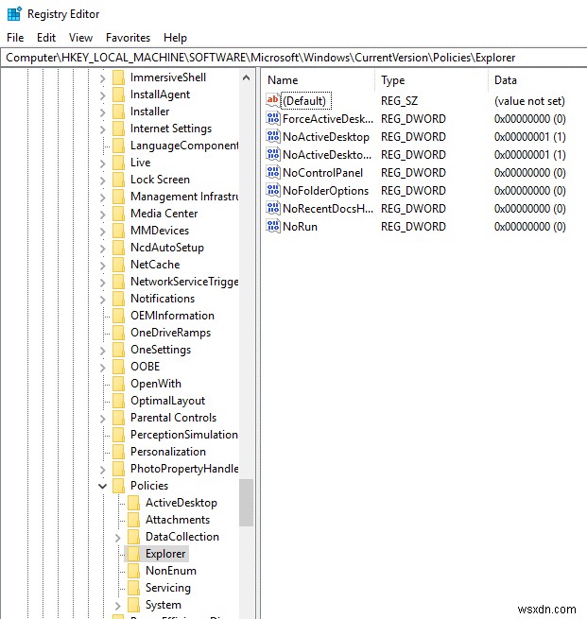Select the OptimalLayout key
587x619 pixels.
coord(167,401)
